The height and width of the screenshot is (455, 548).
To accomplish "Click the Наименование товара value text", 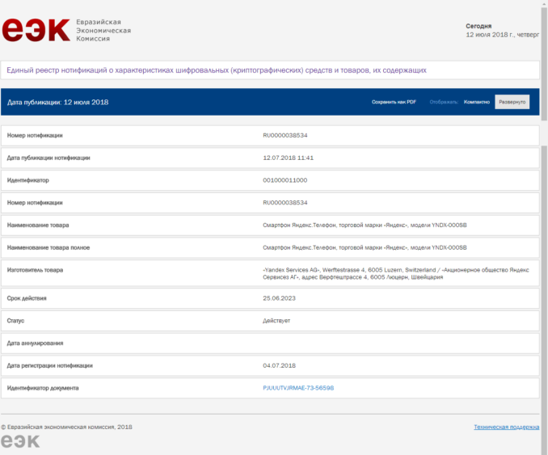I will [x=365, y=225].
